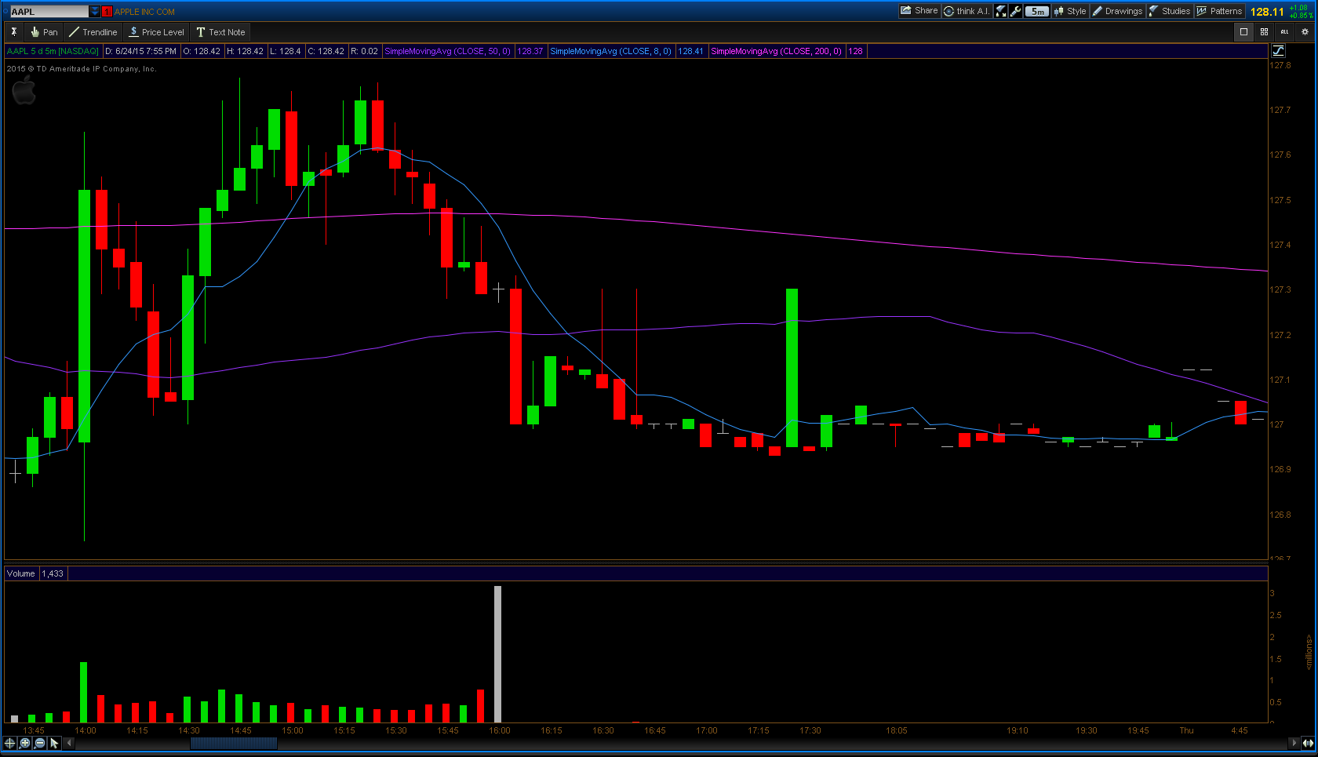This screenshot has height=757, width=1318.
Task: Open the Style menu
Action: click(1070, 11)
